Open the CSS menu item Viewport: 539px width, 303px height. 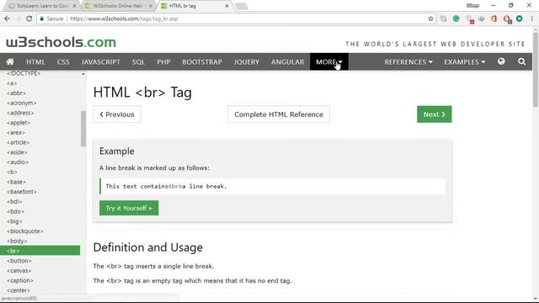tap(63, 61)
